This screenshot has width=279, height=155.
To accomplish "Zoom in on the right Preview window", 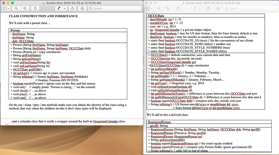I will click(168, 8).
